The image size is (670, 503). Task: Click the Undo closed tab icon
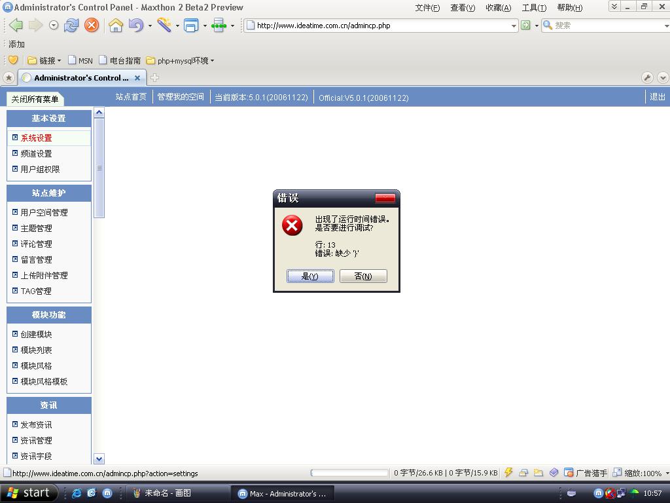tap(136, 26)
